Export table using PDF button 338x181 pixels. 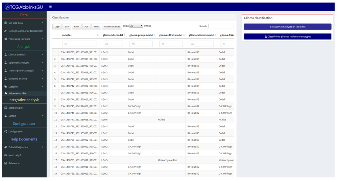pyautogui.click(x=87, y=26)
